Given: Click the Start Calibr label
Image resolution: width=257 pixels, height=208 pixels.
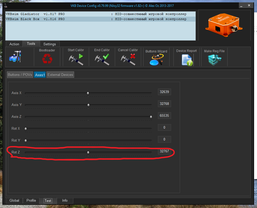Looking at the screenshot, I should [x=76, y=50].
